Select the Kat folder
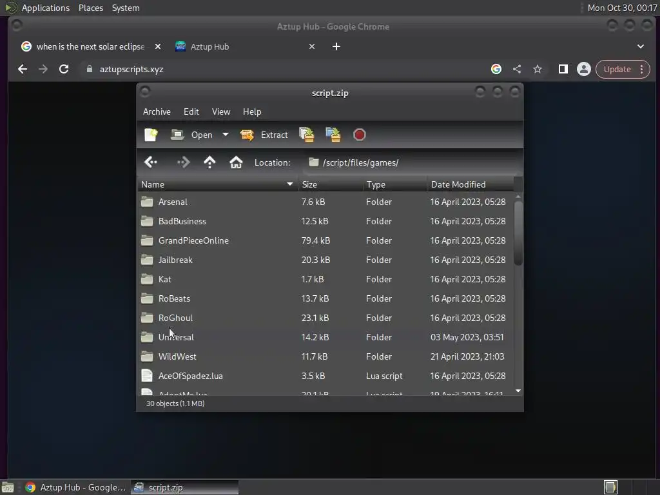The height and width of the screenshot is (495, 660). pyautogui.click(x=326, y=280)
